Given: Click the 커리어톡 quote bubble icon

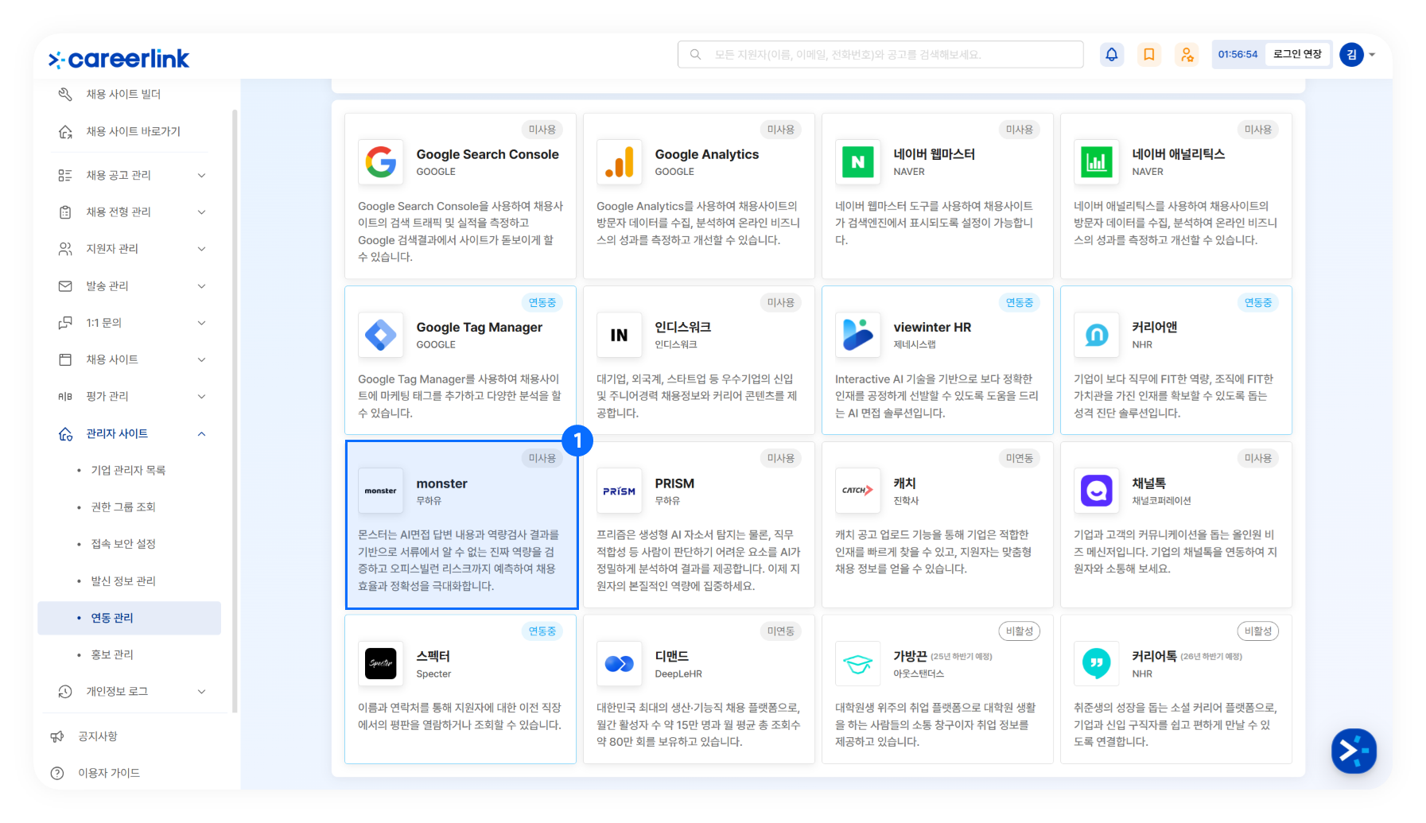Looking at the screenshot, I should point(1097,663).
